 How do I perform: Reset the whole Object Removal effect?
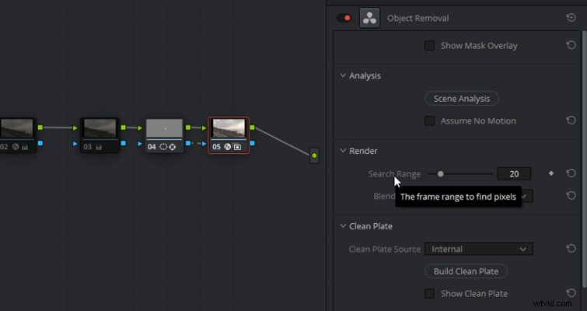point(571,17)
